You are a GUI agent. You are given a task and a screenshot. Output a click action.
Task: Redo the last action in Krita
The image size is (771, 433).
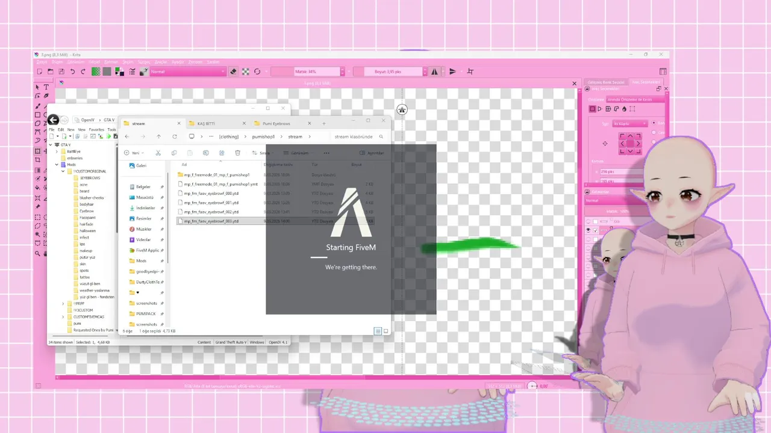[x=83, y=72]
